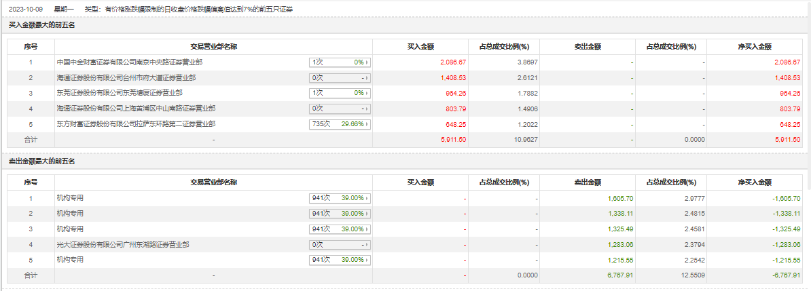Select the 2.6121 percentage cell
The image size is (811, 291).
point(526,77)
